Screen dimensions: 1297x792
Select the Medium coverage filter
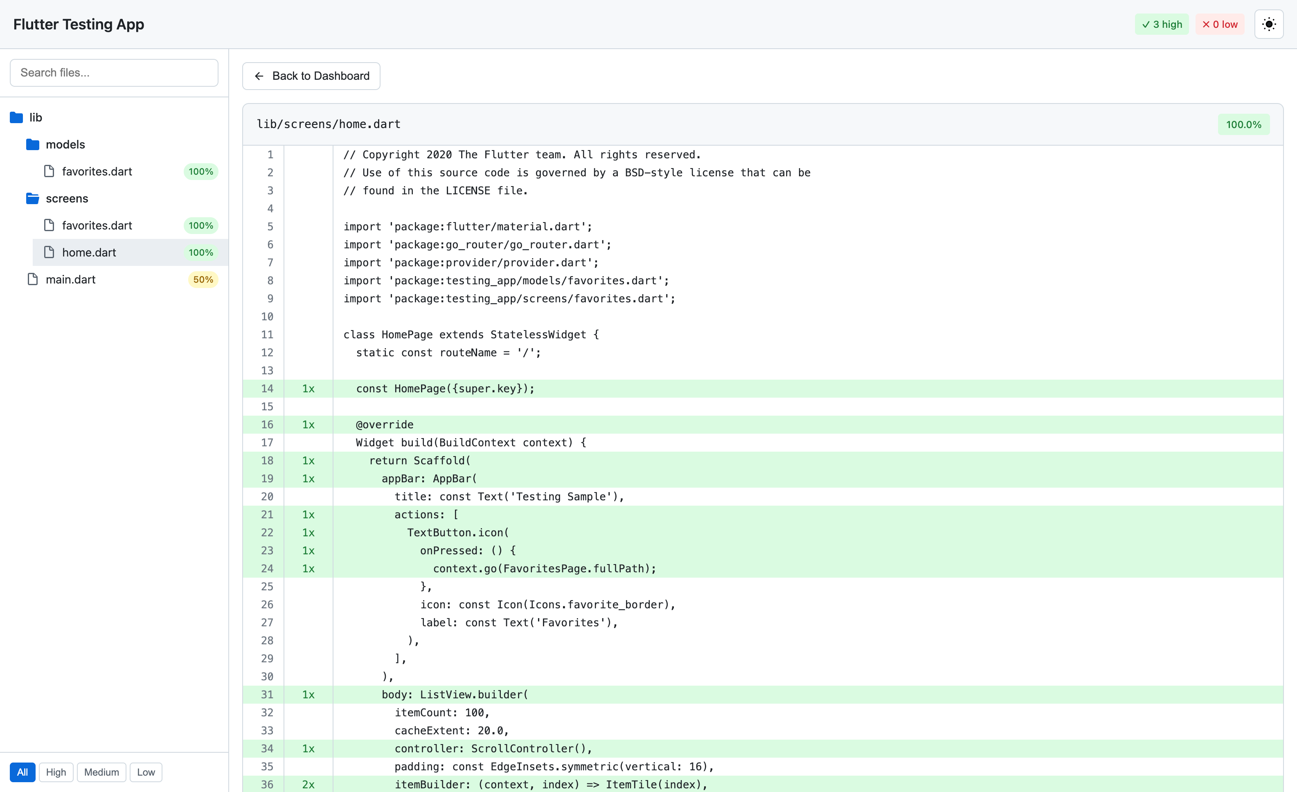pyautogui.click(x=101, y=772)
